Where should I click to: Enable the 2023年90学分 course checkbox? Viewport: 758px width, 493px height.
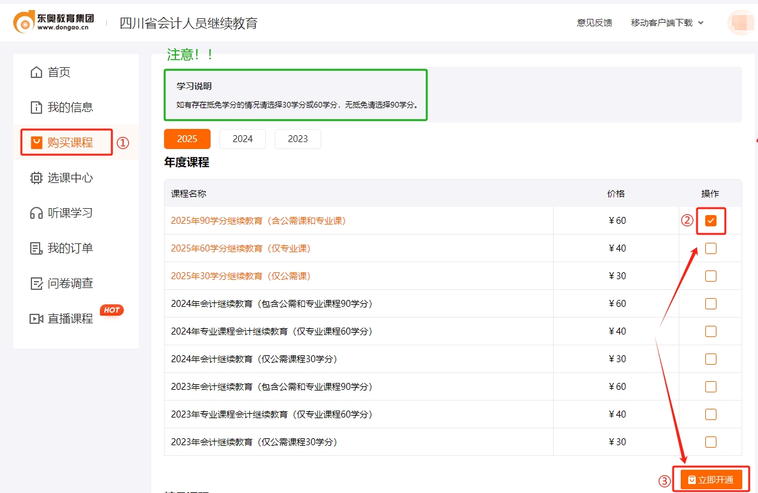point(711,387)
